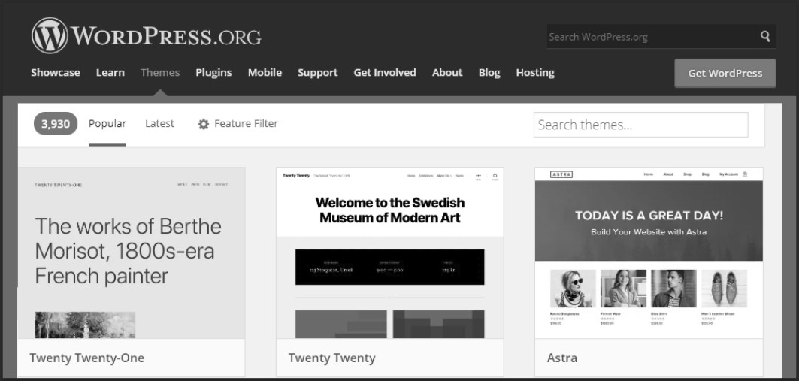The height and width of the screenshot is (381, 799).
Task: Open the Support menu item
Action: (317, 72)
